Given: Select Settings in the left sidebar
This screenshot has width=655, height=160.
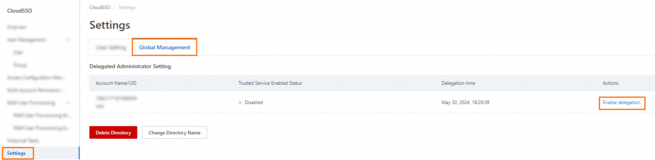Looking at the screenshot, I should click(x=16, y=153).
